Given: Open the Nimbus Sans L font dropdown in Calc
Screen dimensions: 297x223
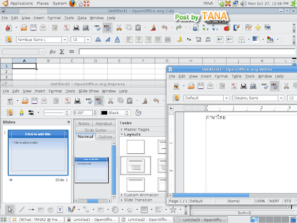Looking at the screenshot, I should 64,40.
